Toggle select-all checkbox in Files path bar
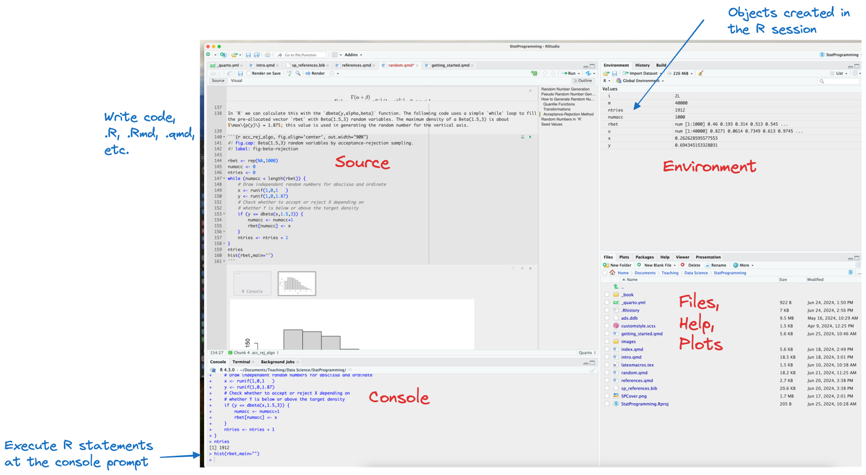 [605, 273]
